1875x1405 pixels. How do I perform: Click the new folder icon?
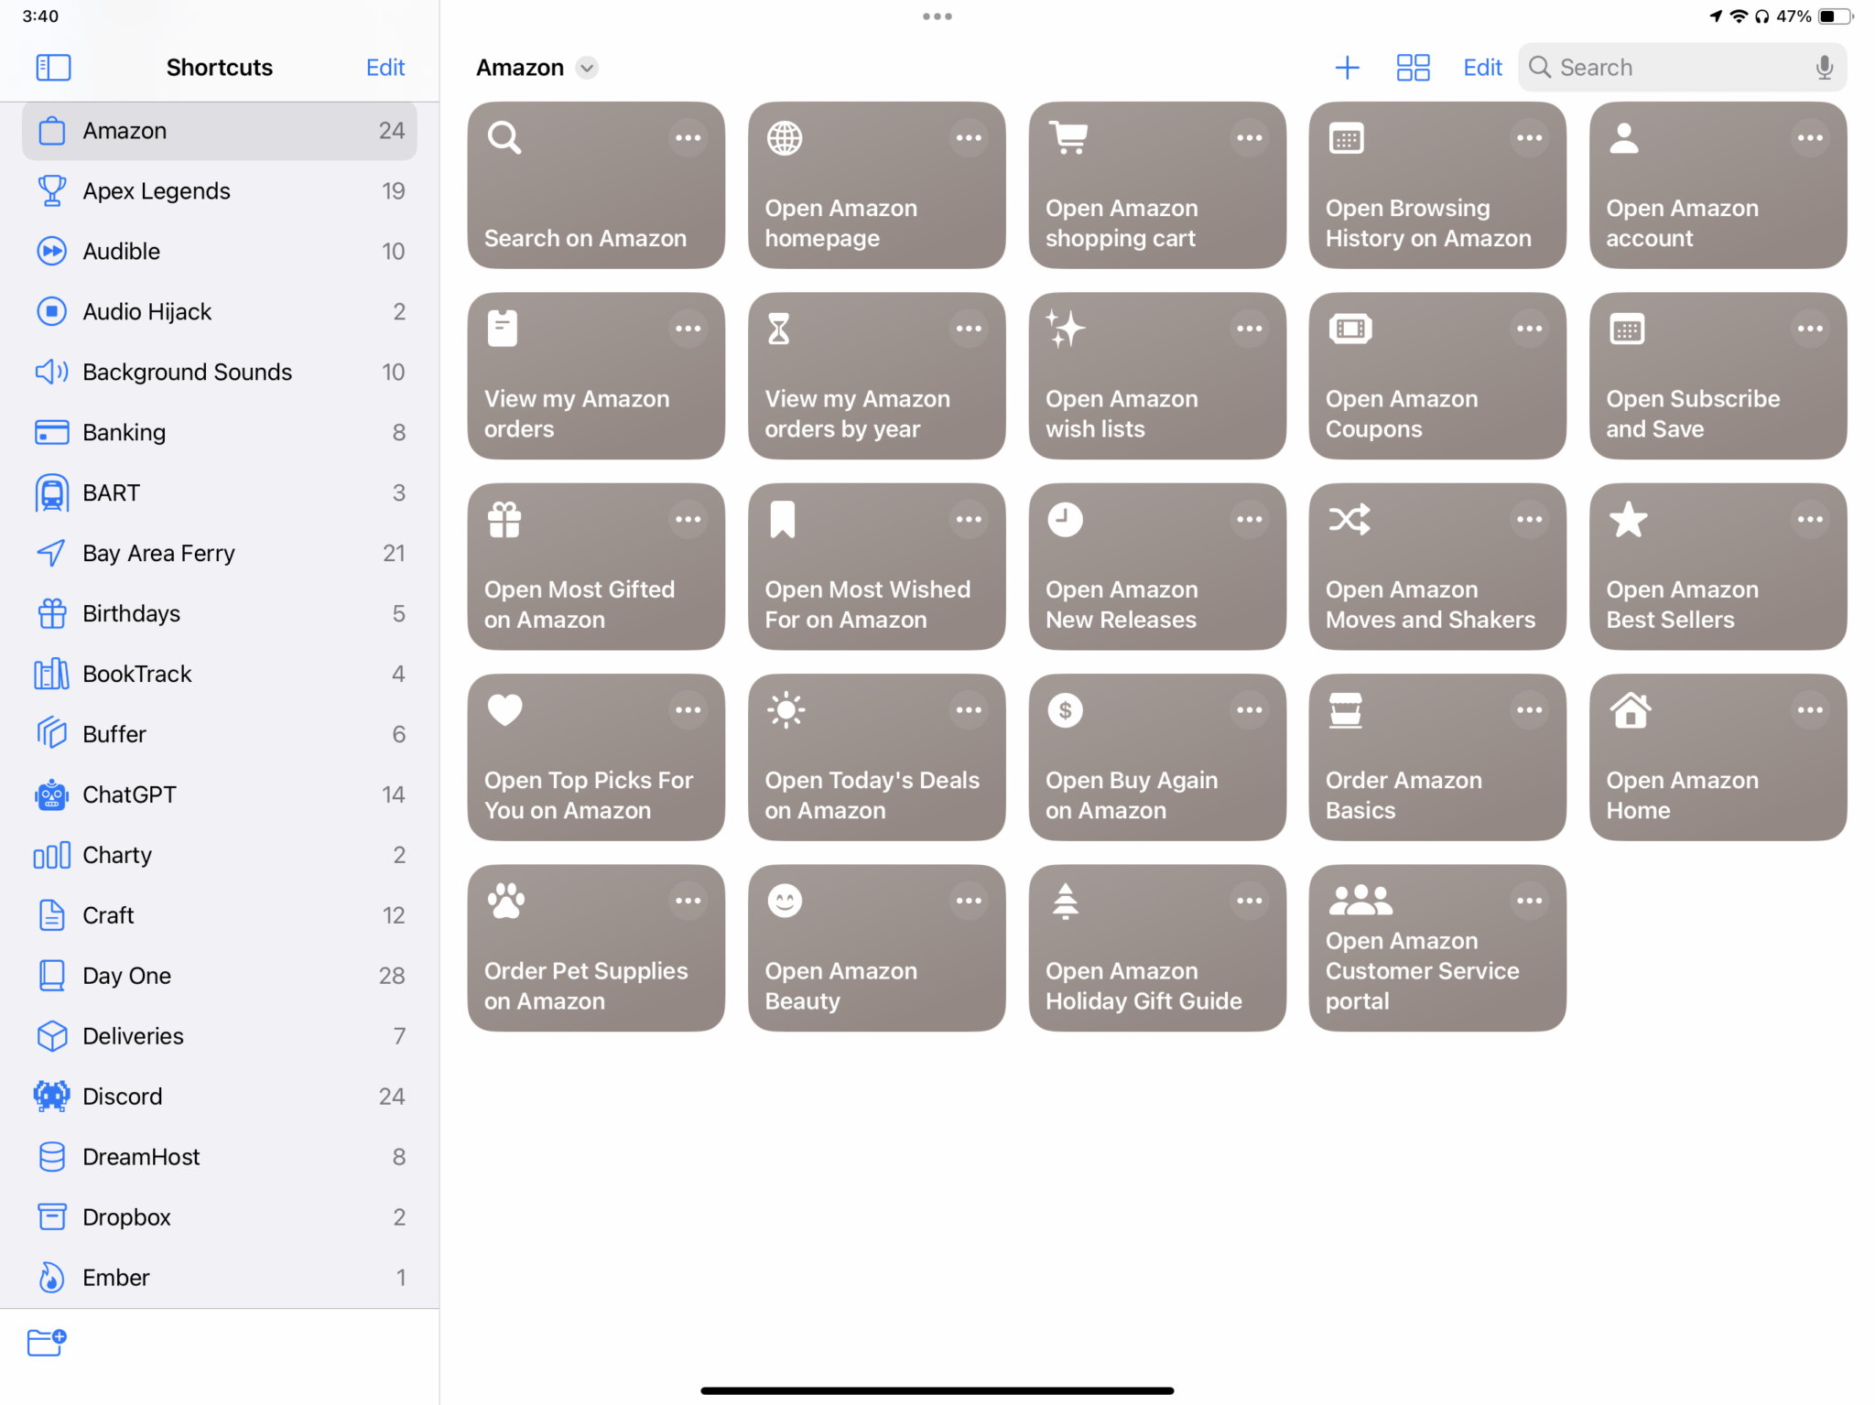[47, 1342]
